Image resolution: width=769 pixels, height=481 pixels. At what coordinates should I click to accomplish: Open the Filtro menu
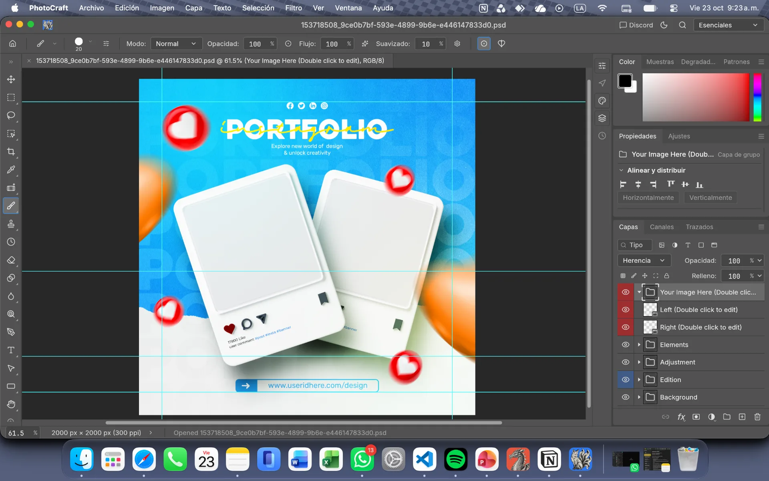point(294,8)
